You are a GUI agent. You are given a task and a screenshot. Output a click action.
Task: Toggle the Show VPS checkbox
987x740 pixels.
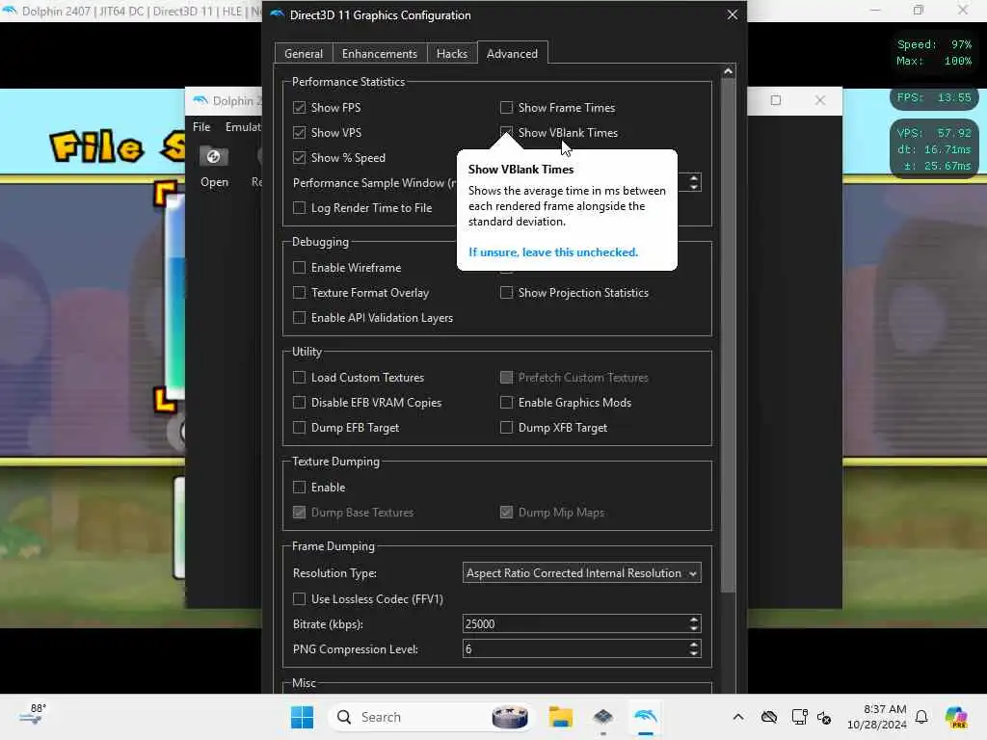coord(299,133)
